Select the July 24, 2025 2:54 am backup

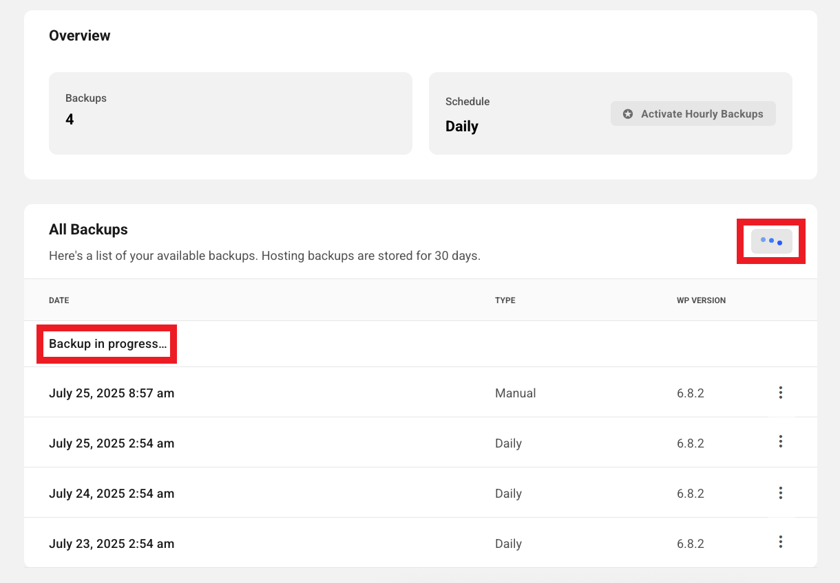click(x=112, y=494)
